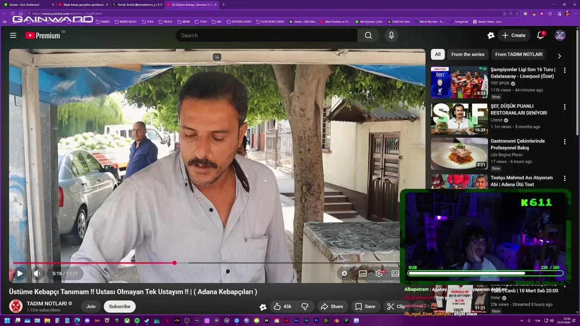Switch to Yemek Terörü X browser tab
The width and height of the screenshot is (580, 326).
137,5
